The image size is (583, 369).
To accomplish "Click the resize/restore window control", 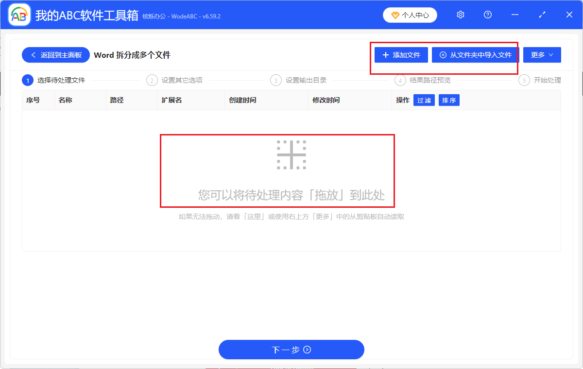I will tap(542, 15).
